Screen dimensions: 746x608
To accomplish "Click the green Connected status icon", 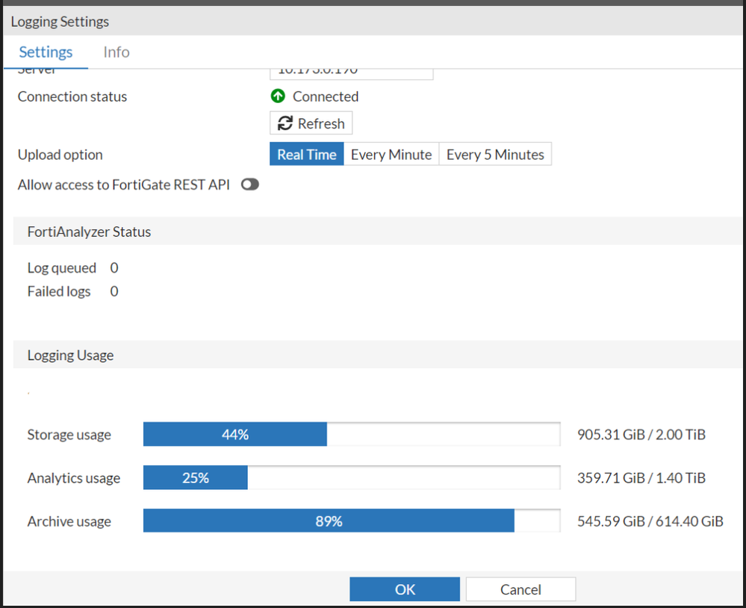I will (x=278, y=96).
